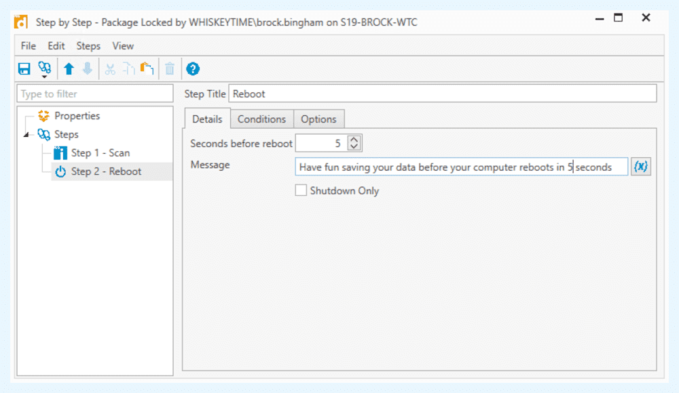Click the Delete trash can icon

click(170, 68)
